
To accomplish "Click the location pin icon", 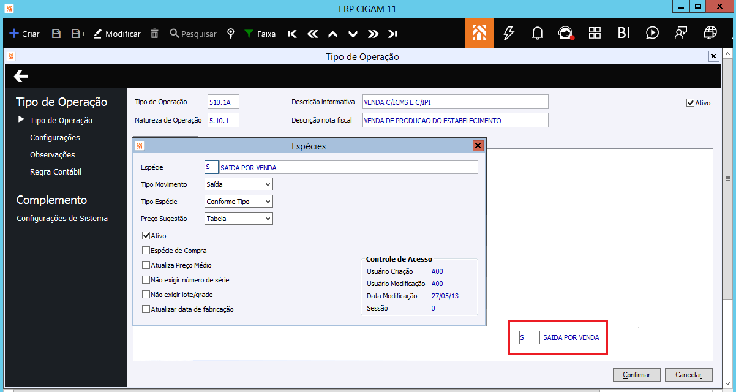I will [x=231, y=34].
